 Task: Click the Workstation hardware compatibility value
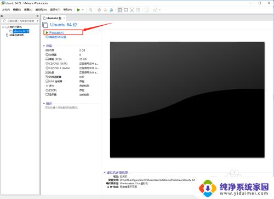pos(134,183)
